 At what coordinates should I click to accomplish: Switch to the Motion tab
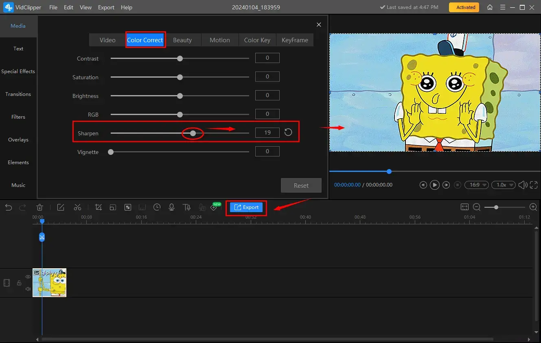(220, 40)
